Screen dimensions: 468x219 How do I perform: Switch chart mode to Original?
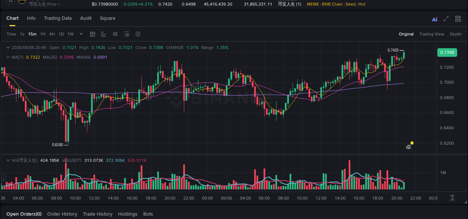pyautogui.click(x=406, y=34)
